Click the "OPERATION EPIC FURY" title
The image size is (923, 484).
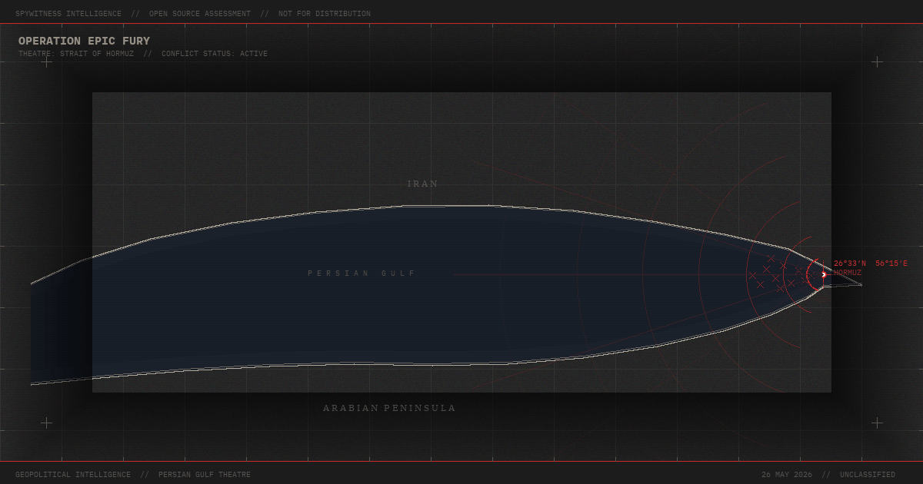point(85,41)
